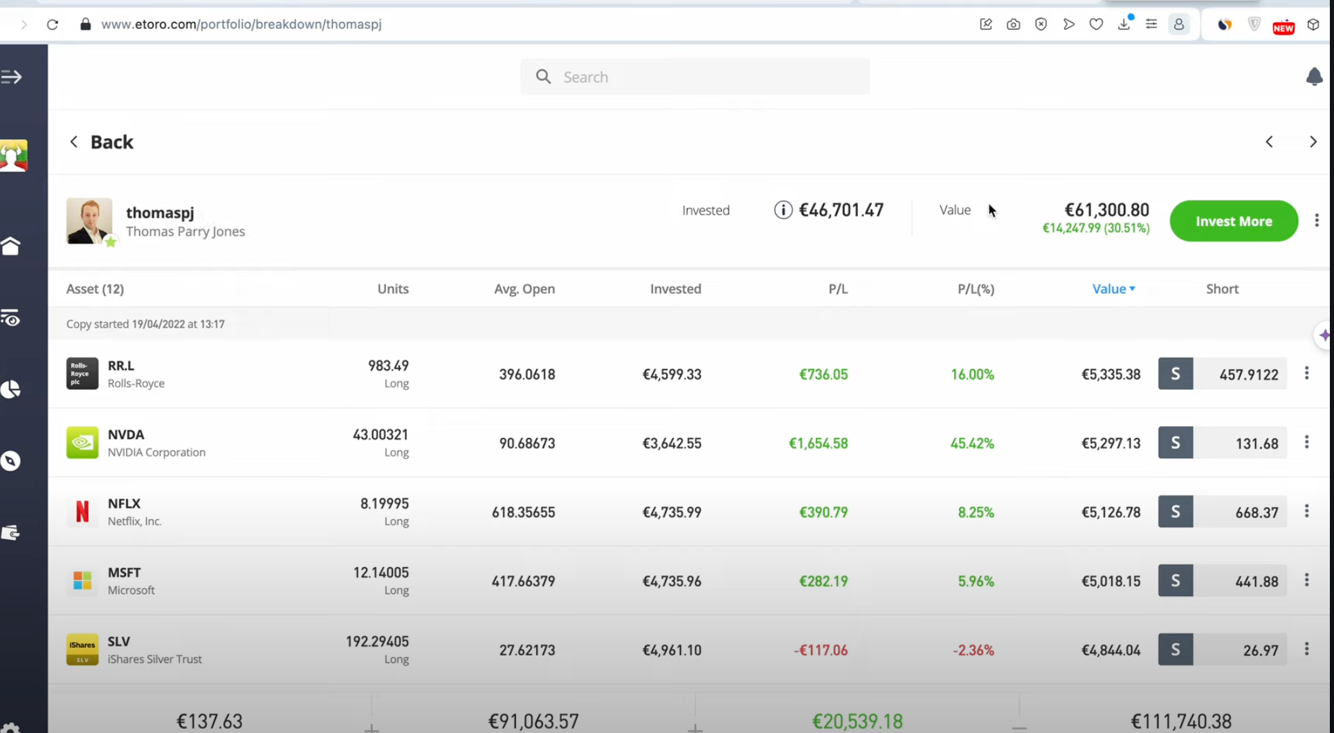Go to Home via house icon
The height and width of the screenshot is (733, 1334).
(10, 246)
